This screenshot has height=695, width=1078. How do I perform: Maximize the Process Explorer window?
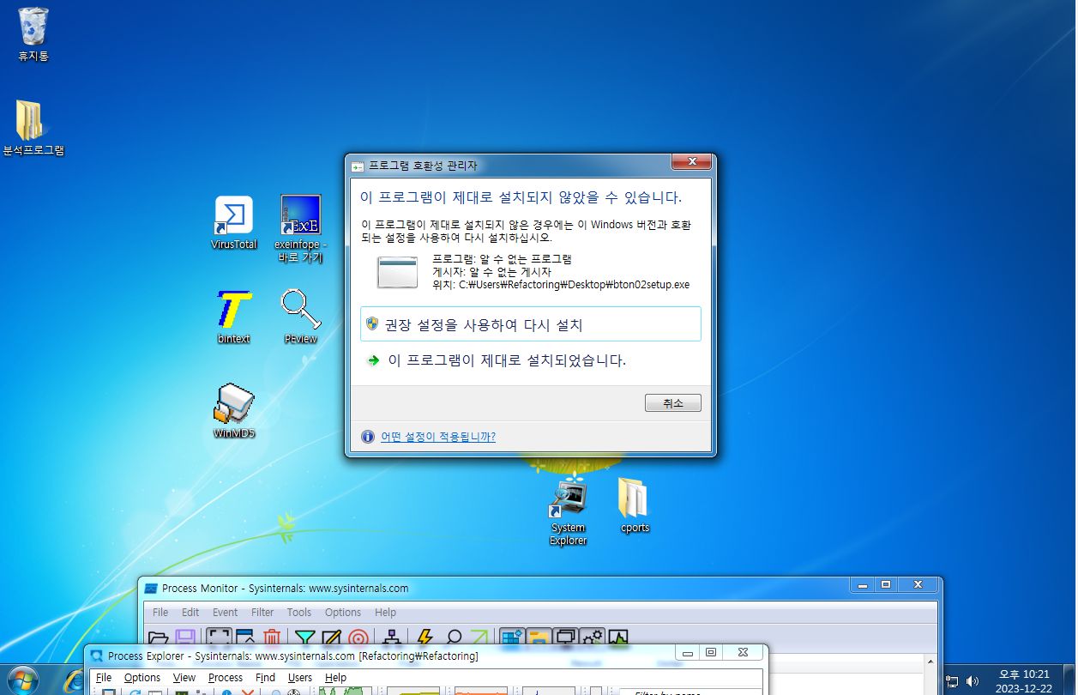point(711,653)
